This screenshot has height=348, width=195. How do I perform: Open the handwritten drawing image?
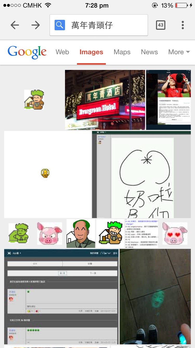tap(141, 174)
